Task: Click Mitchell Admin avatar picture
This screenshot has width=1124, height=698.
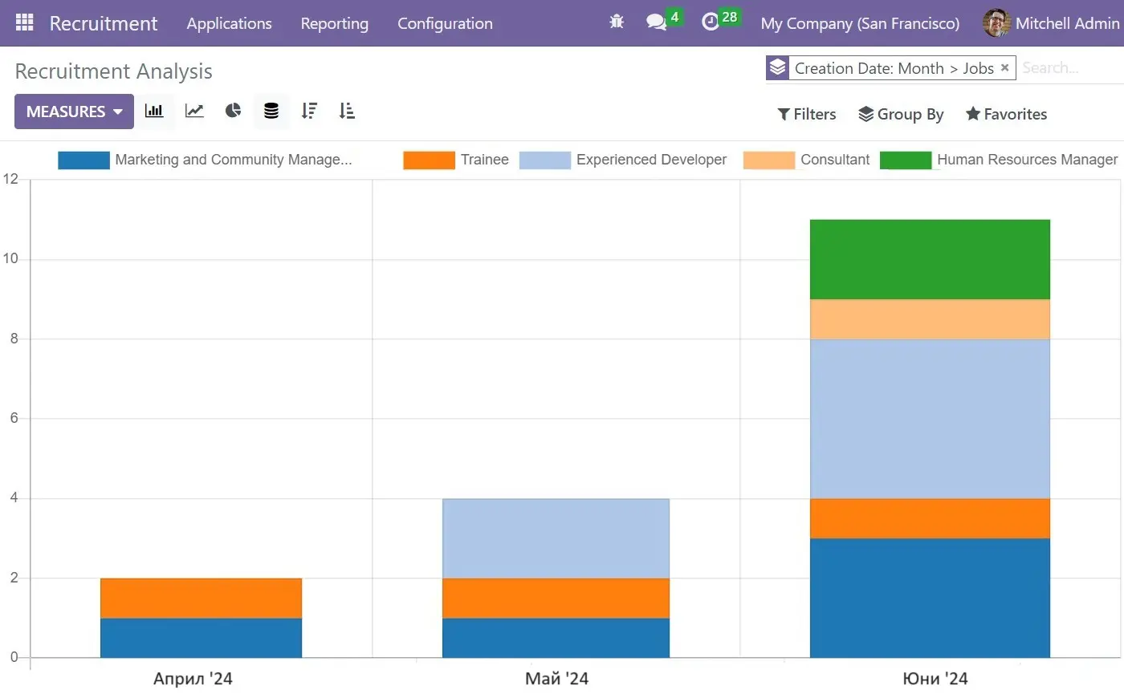Action: click(996, 22)
